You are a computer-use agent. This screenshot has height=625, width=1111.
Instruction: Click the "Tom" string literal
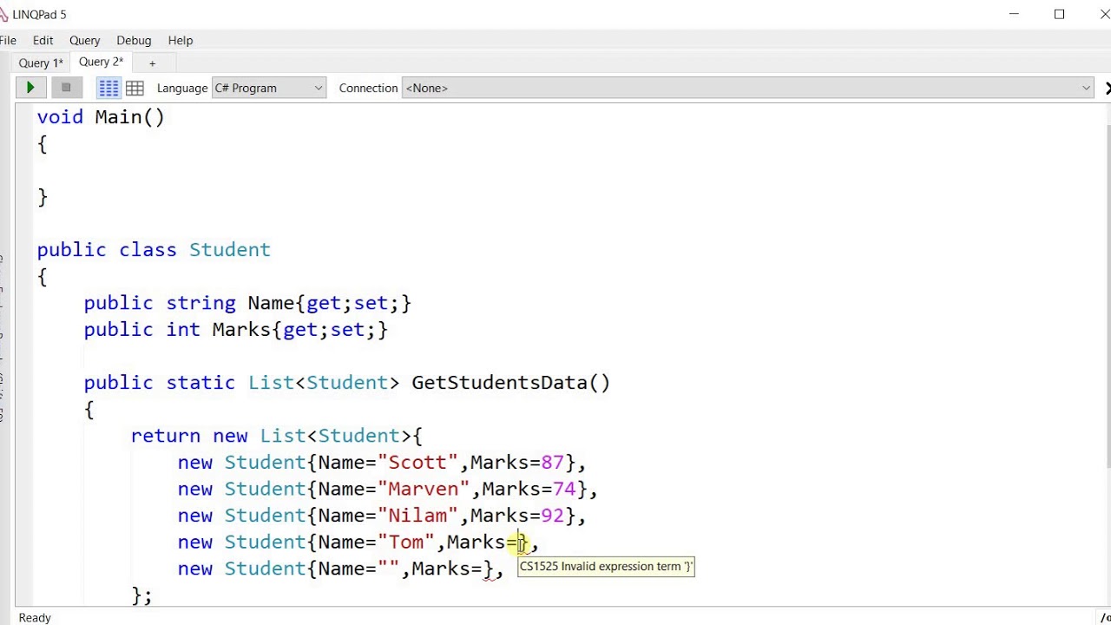pos(405,542)
